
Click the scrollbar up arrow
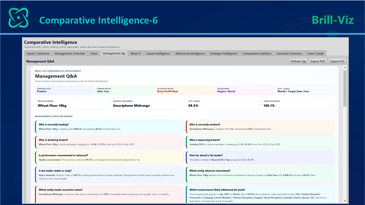tap(345, 68)
